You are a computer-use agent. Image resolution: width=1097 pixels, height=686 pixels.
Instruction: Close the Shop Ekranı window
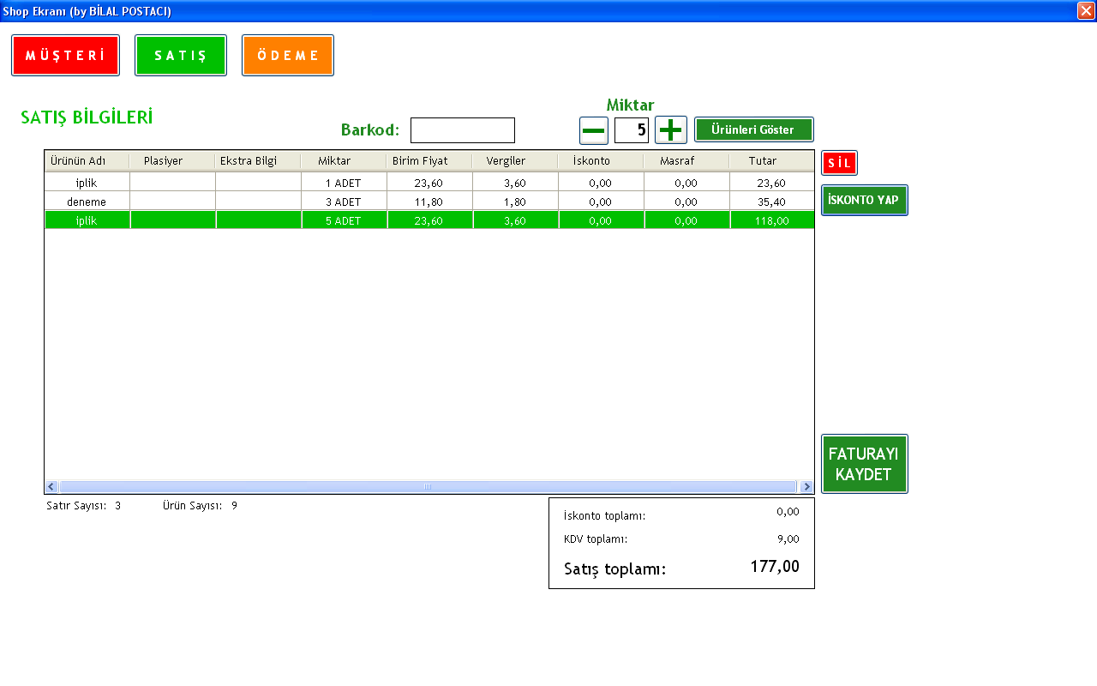(1085, 11)
